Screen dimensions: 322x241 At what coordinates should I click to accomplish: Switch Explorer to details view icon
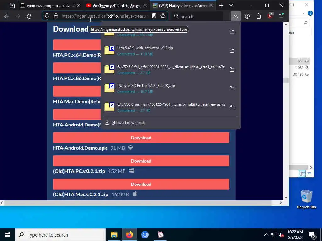(x=302, y=174)
